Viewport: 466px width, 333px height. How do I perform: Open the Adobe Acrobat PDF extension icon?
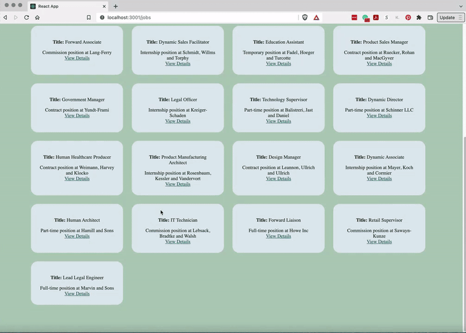pos(376,17)
